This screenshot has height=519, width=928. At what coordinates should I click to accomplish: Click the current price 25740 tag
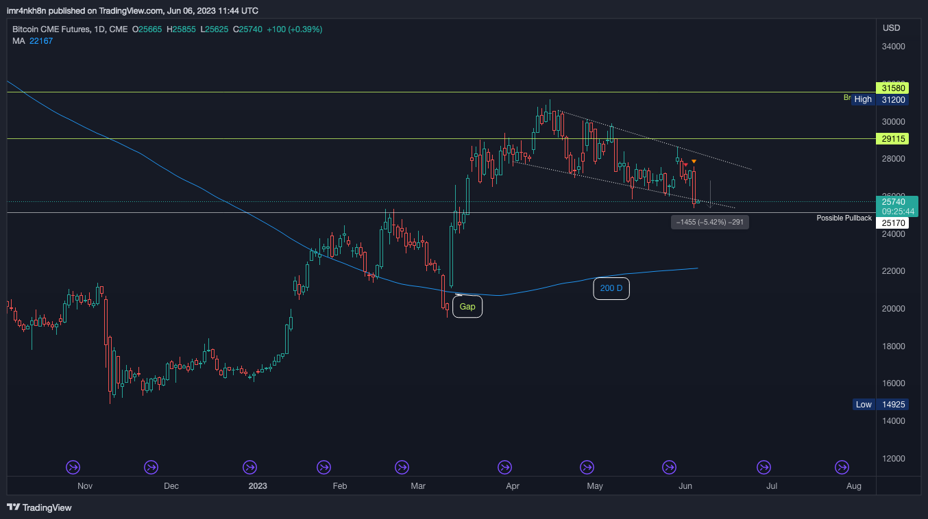[896, 207]
